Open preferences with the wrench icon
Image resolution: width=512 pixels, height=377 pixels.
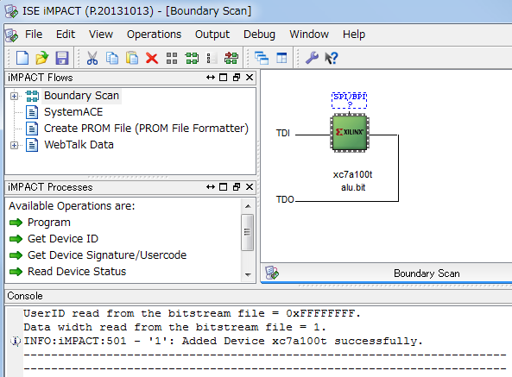[x=312, y=59]
